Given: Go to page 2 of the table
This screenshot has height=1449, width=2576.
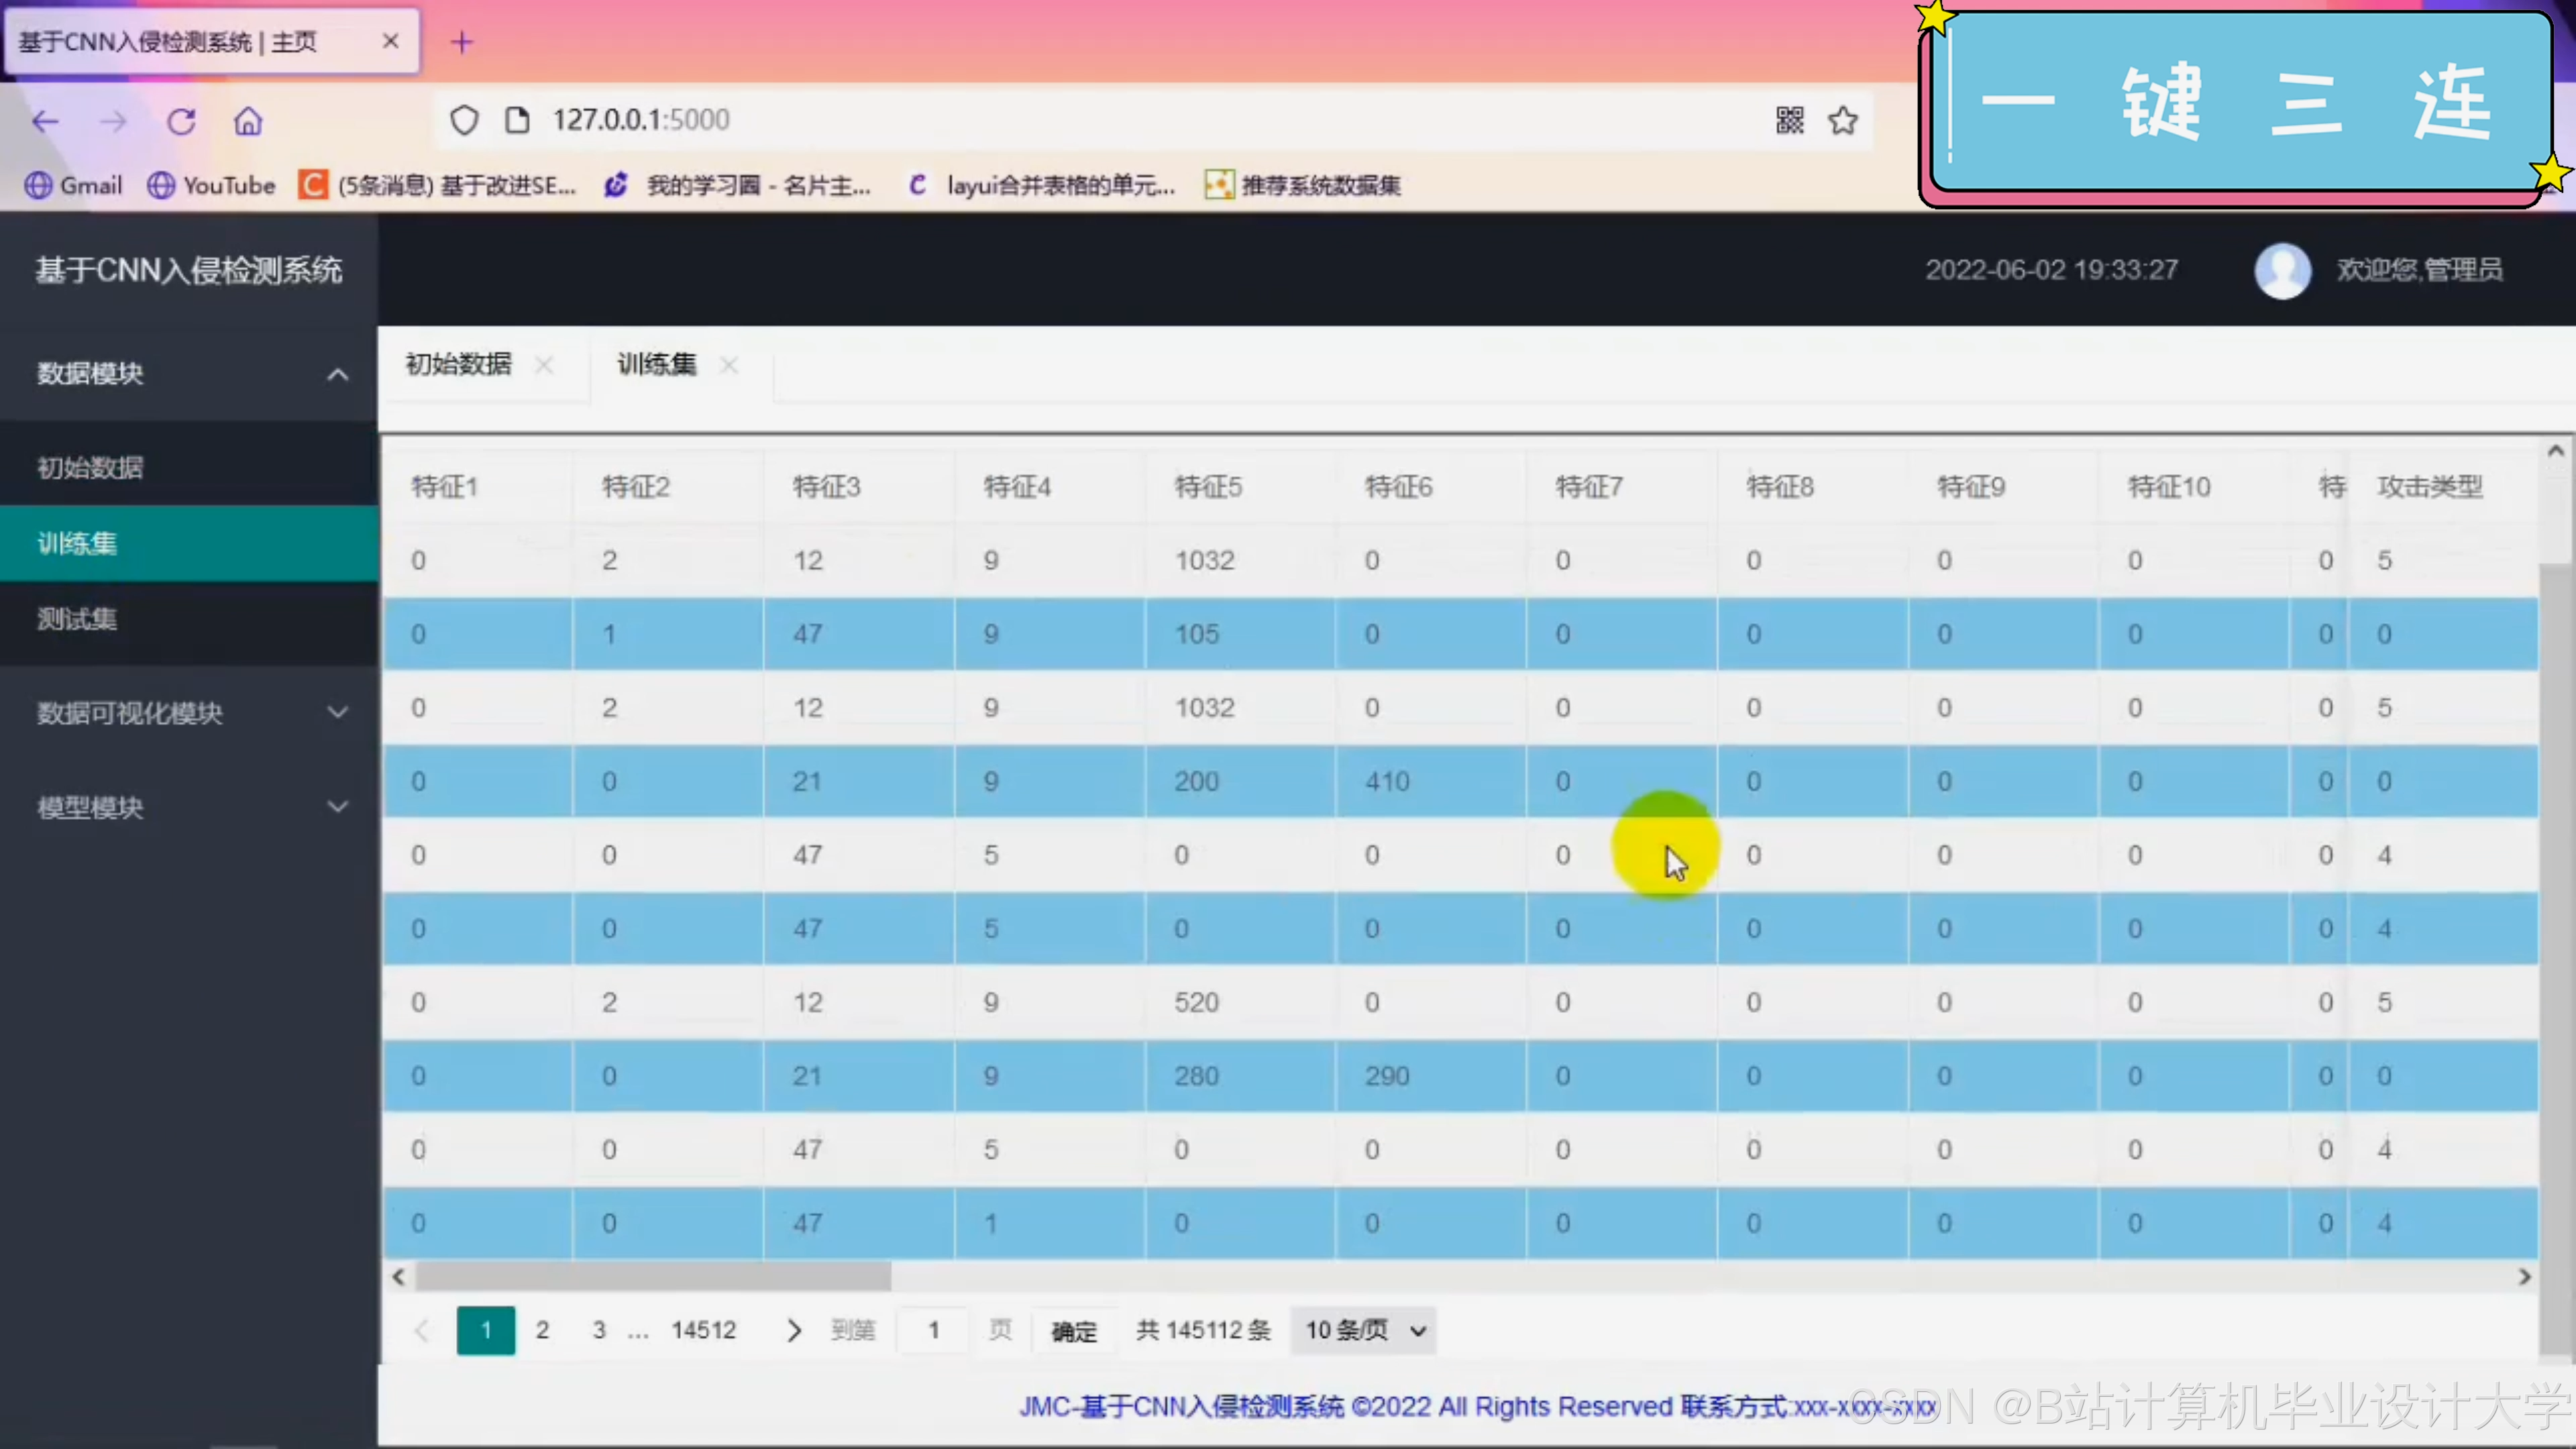Looking at the screenshot, I should click(542, 1330).
